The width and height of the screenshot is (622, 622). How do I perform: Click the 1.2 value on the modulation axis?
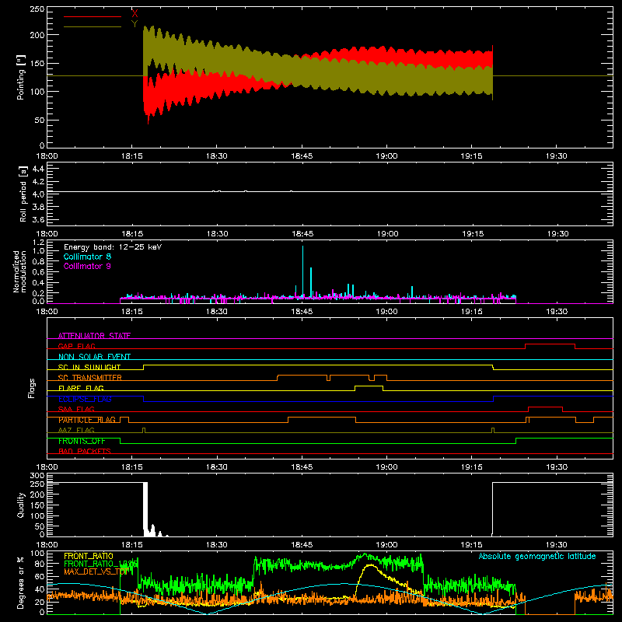click(x=39, y=242)
